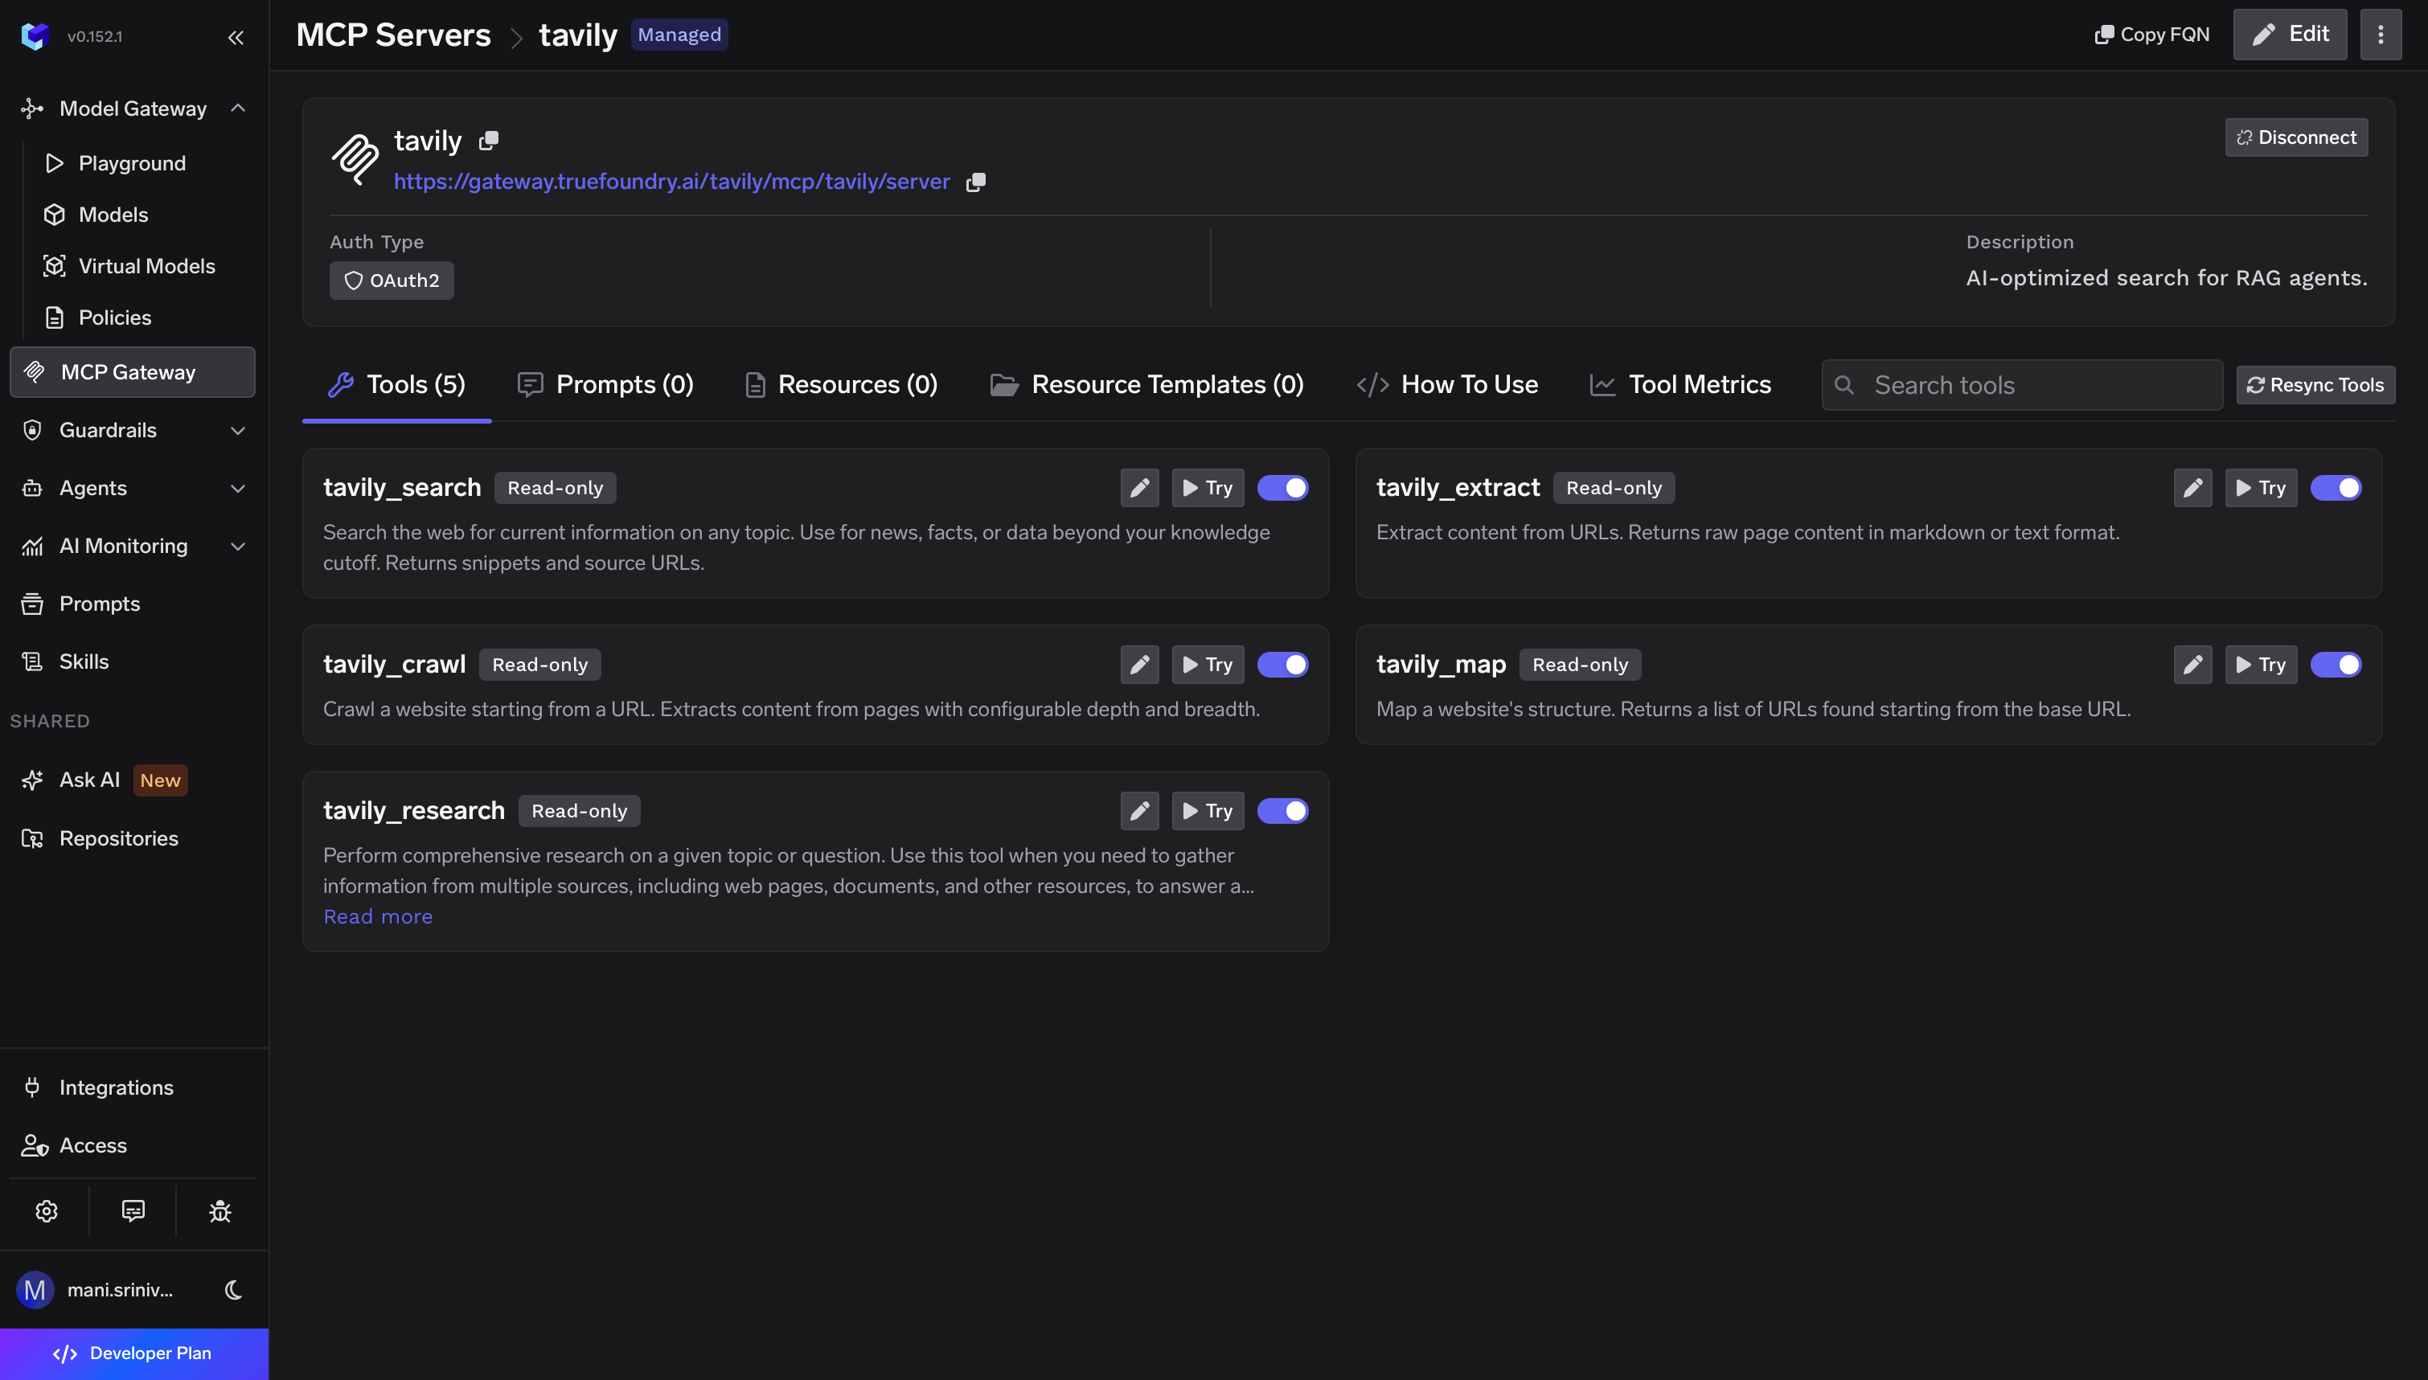Image resolution: width=2428 pixels, height=1380 pixels.
Task: Open the How To Use tab
Action: point(1448,385)
